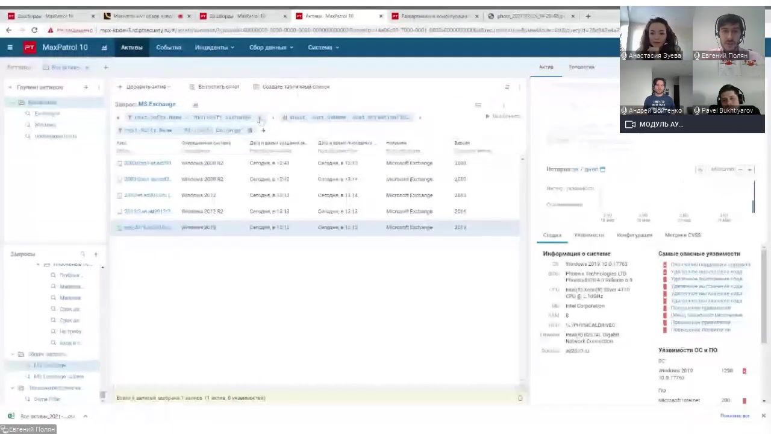Viewport: 771px width, 434px height.
Task: Go back in the browser
Action: (8, 30)
